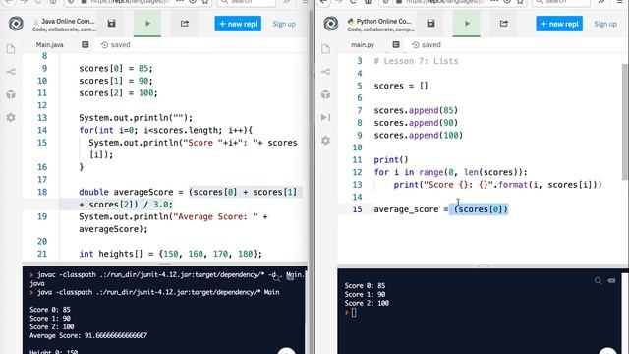The image size is (629, 354).
Task: Create a new repl in the Java window
Action: [238, 24]
